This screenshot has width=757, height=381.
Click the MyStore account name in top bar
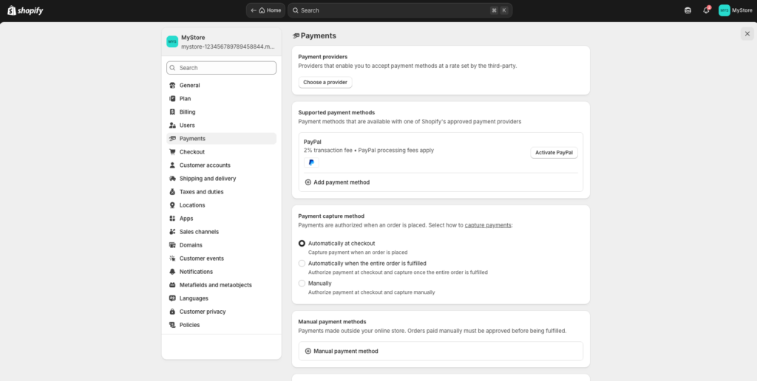pos(742,10)
